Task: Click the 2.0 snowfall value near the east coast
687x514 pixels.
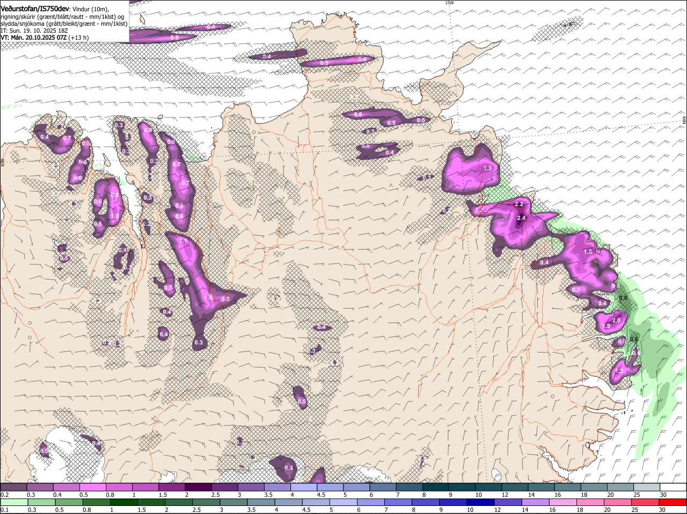Action: point(616,320)
